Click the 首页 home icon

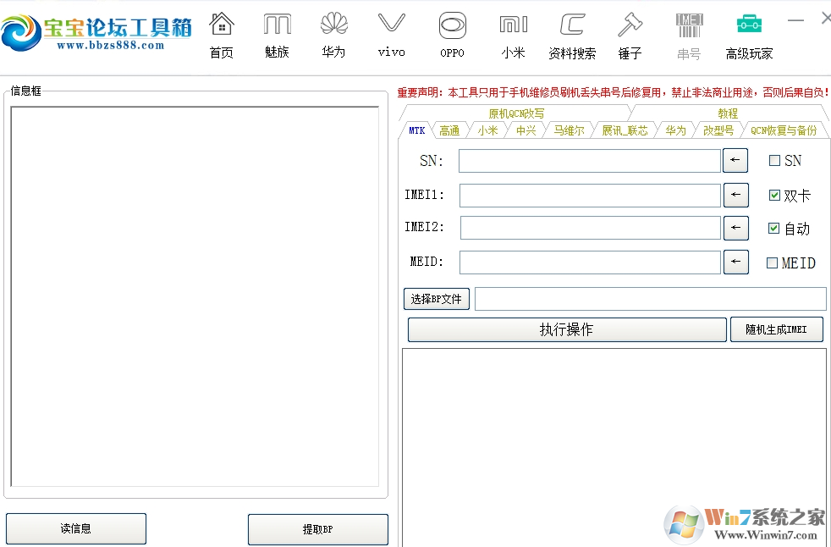[x=221, y=34]
